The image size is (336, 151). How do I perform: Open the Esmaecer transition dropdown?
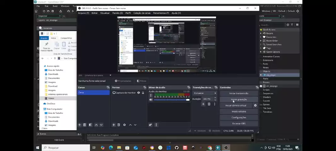click(205, 93)
